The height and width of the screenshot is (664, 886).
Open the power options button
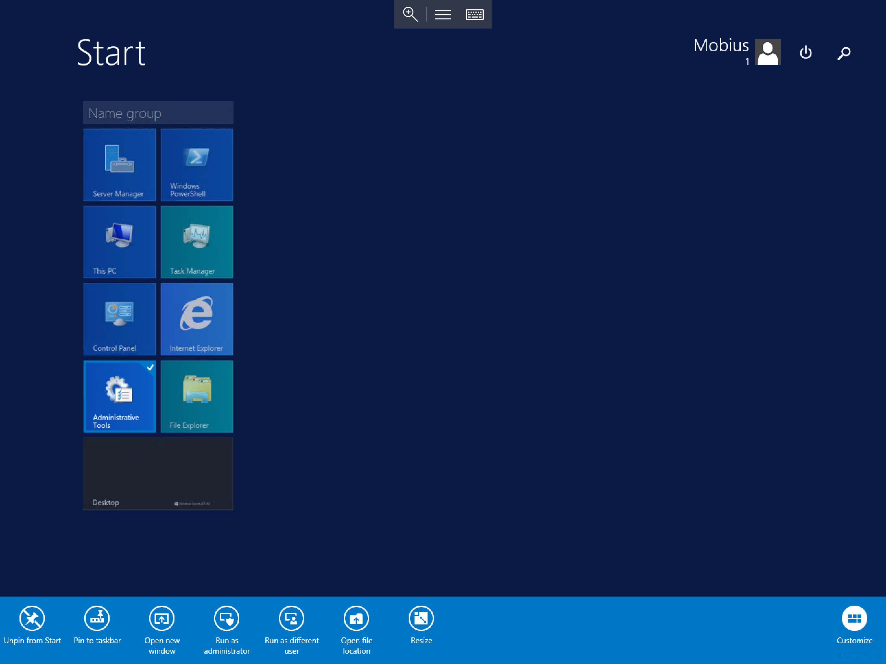pyautogui.click(x=806, y=53)
